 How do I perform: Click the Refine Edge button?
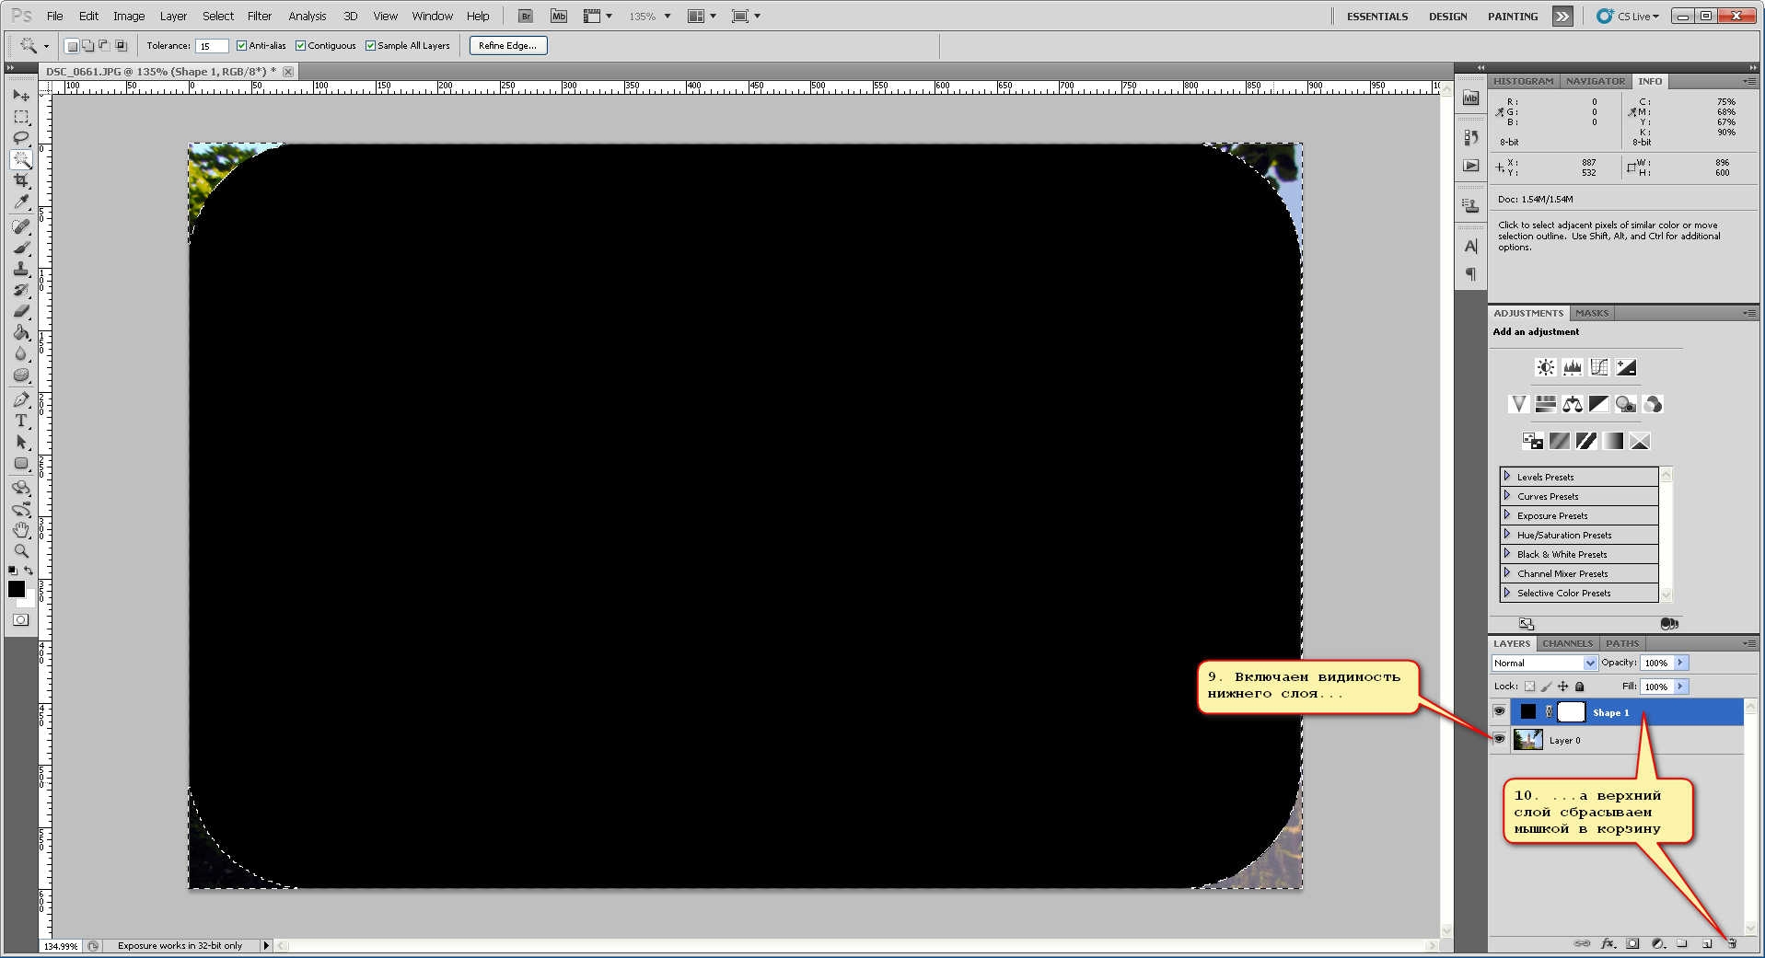coord(507,45)
